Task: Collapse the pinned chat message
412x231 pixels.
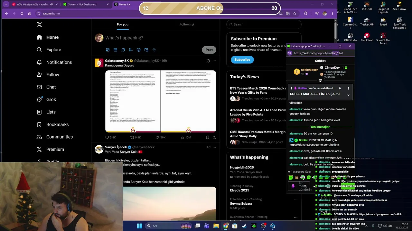Action: tap(348, 95)
